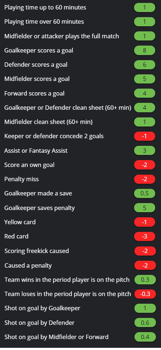Select the Score an own goal -2 badge
Image resolution: width=161 pixels, height=350 pixels.
145,165
